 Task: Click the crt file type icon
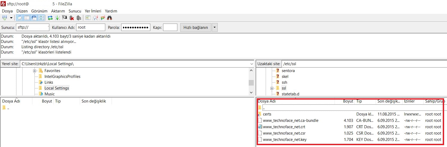260,127
